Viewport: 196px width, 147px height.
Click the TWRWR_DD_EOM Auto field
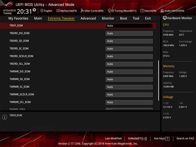click(x=129, y=72)
